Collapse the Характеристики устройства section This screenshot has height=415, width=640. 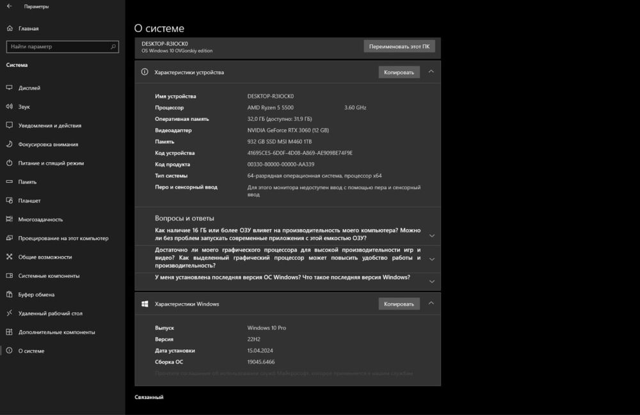pyautogui.click(x=431, y=72)
